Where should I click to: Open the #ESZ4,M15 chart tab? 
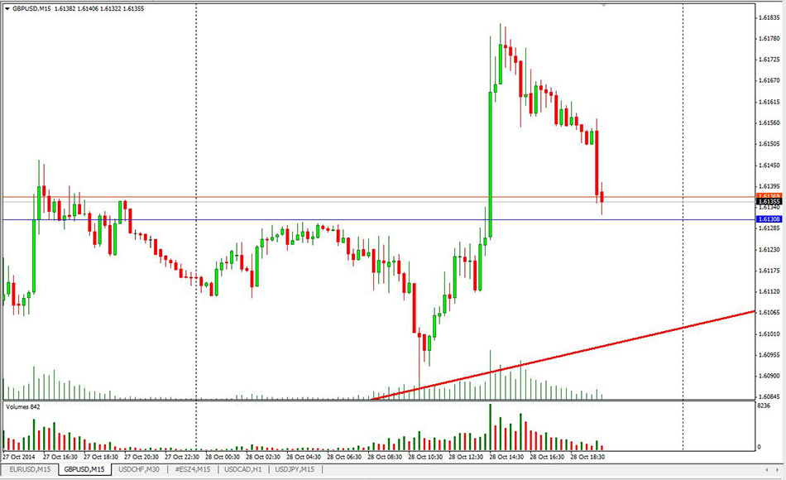pyautogui.click(x=191, y=469)
